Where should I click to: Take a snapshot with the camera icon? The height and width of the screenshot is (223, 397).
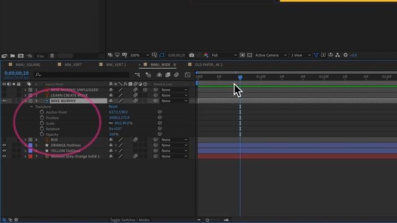192,55
